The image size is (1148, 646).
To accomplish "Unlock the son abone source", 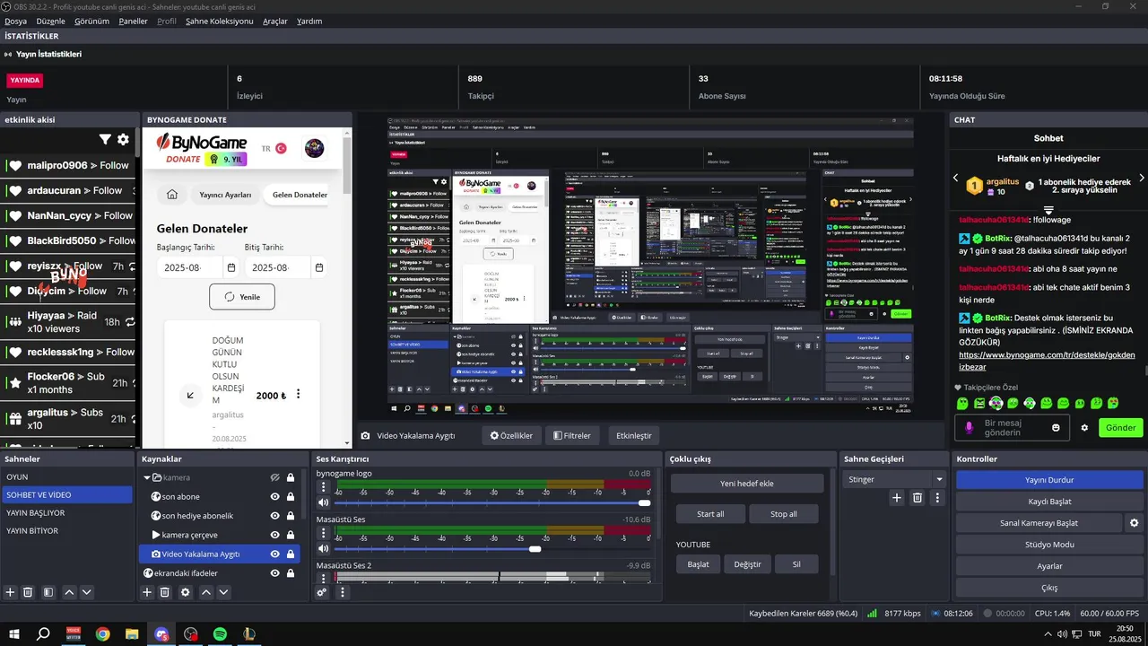I will [x=291, y=496].
